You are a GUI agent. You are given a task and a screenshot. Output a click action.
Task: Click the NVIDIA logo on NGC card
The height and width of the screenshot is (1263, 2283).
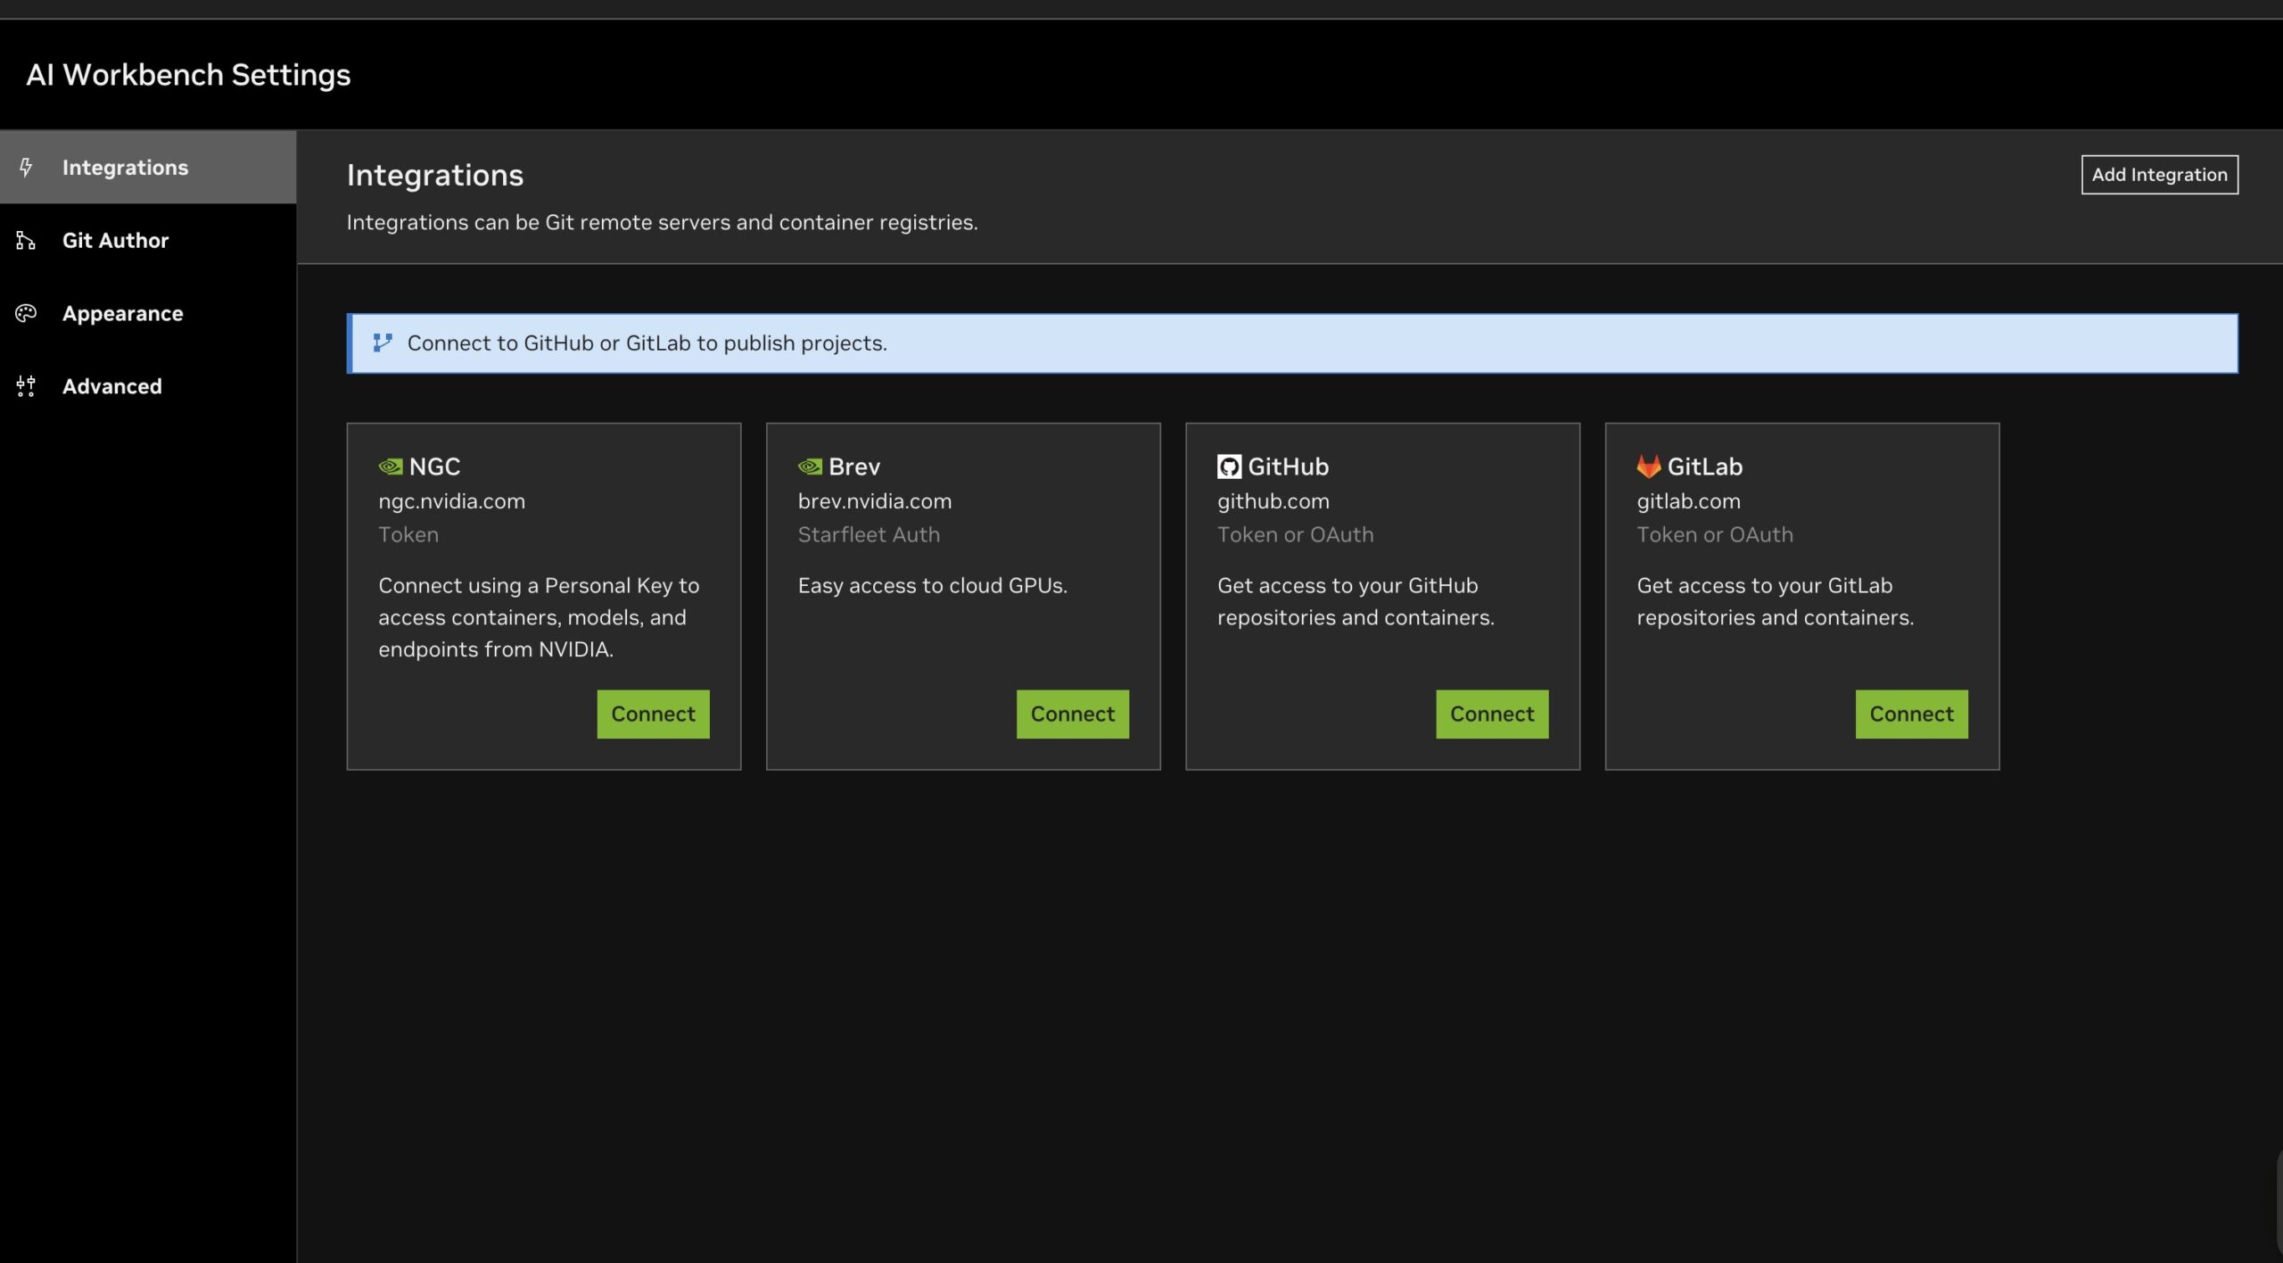(x=391, y=466)
